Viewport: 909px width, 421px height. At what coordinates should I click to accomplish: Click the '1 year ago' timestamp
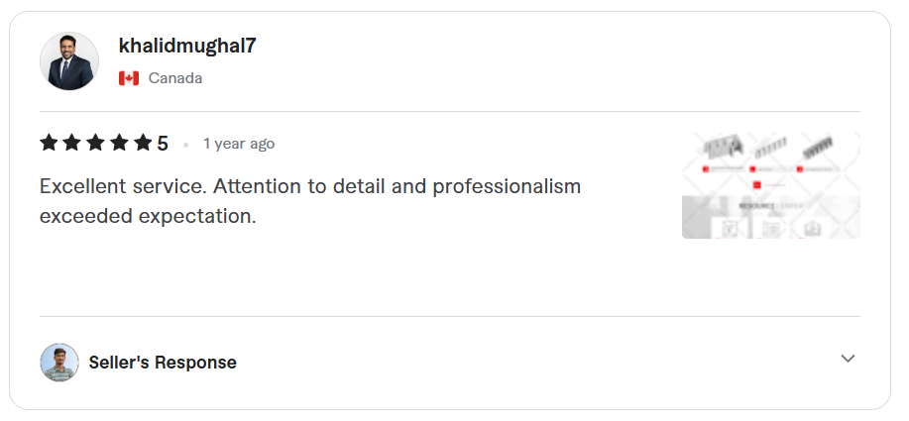(239, 144)
